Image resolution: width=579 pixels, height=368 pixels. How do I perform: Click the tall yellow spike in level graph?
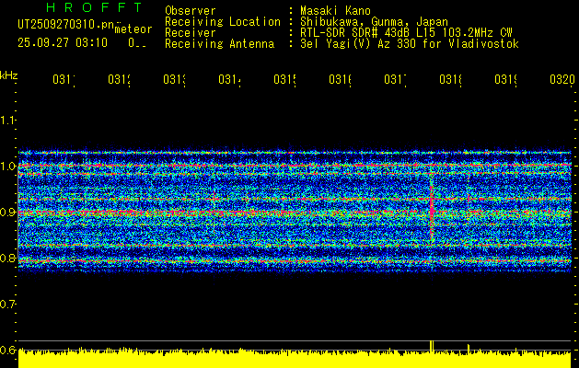click(431, 346)
